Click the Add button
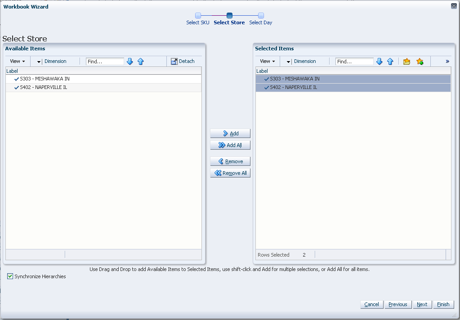The height and width of the screenshot is (320, 460). [230, 133]
